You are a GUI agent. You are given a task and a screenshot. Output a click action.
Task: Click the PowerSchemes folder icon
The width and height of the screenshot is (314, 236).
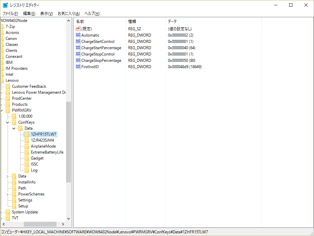(x=14, y=194)
